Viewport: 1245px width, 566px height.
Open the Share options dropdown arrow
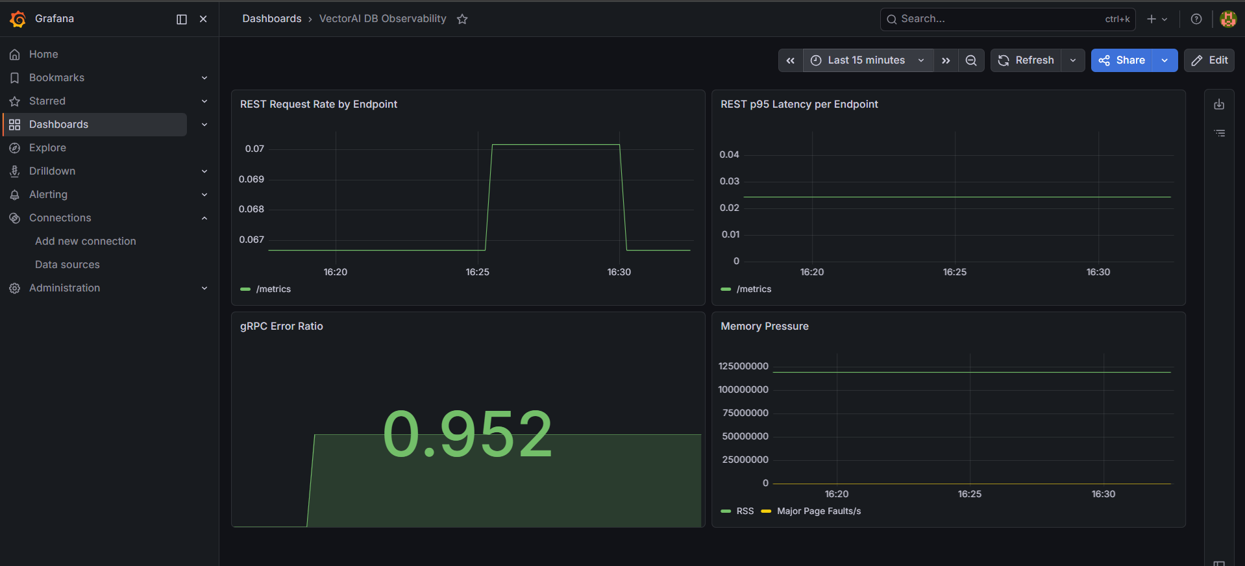pyautogui.click(x=1165, y=60)
